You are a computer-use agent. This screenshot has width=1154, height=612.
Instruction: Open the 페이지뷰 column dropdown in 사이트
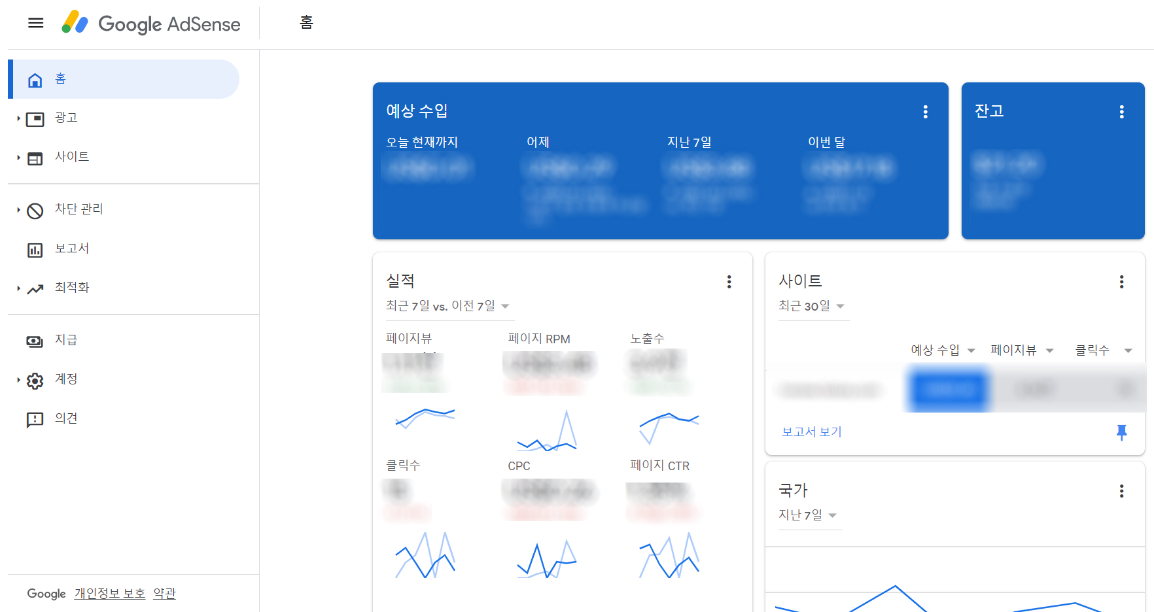1022,350
